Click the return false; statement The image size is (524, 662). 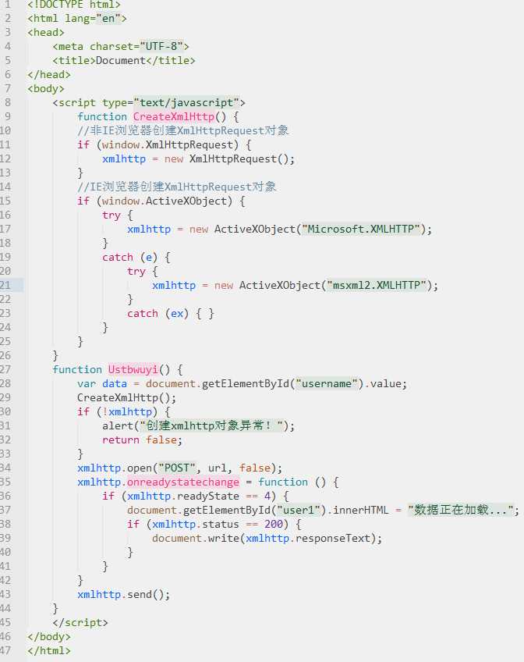click(x=142, y=440)
